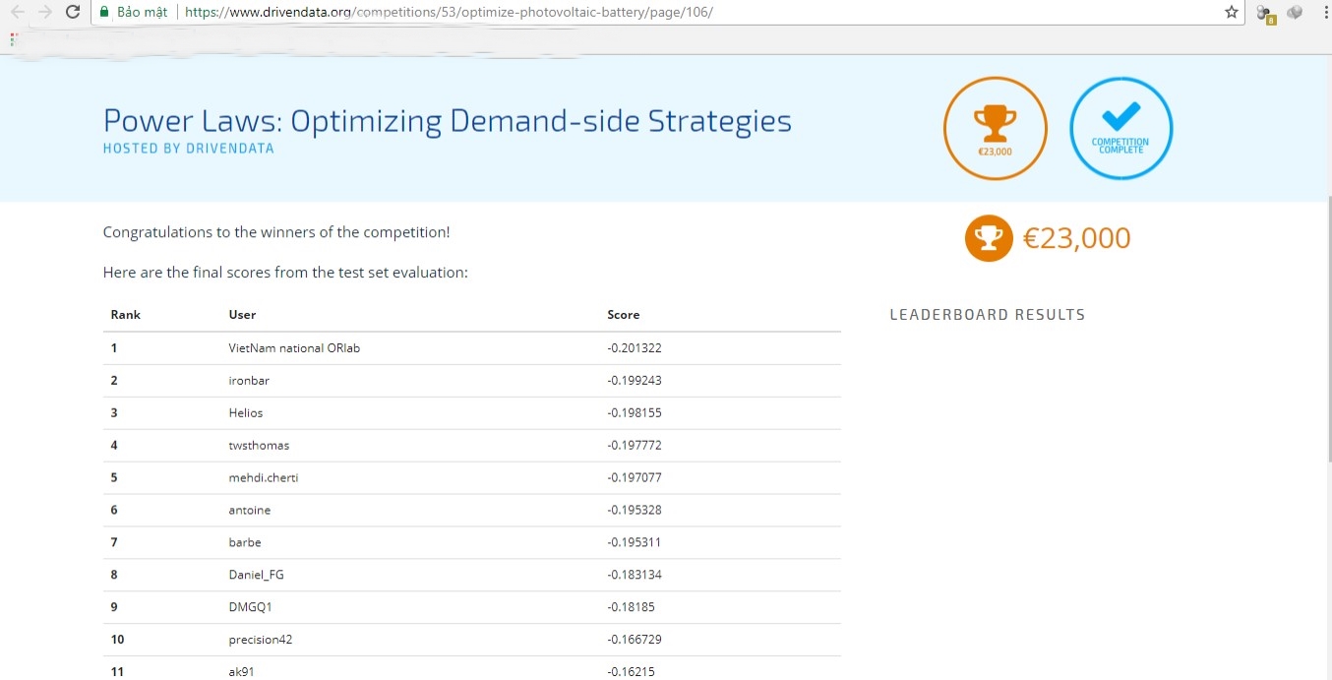Click the blue Competition Complete checkmark badge

pos(1120,128)
